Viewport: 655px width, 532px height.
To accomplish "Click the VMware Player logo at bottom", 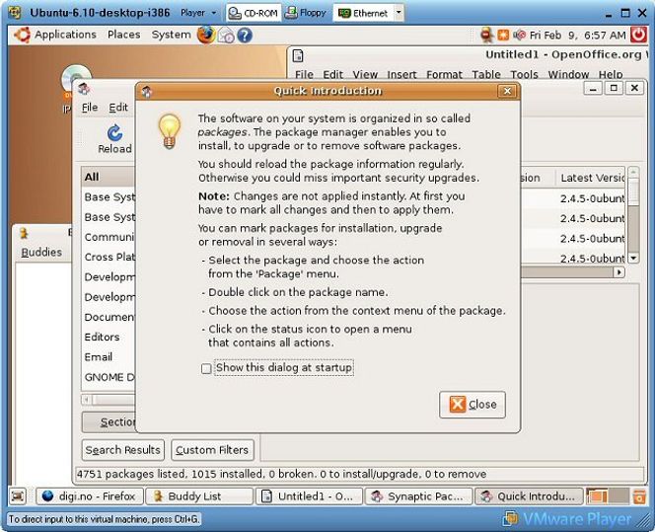I will 567,519.
